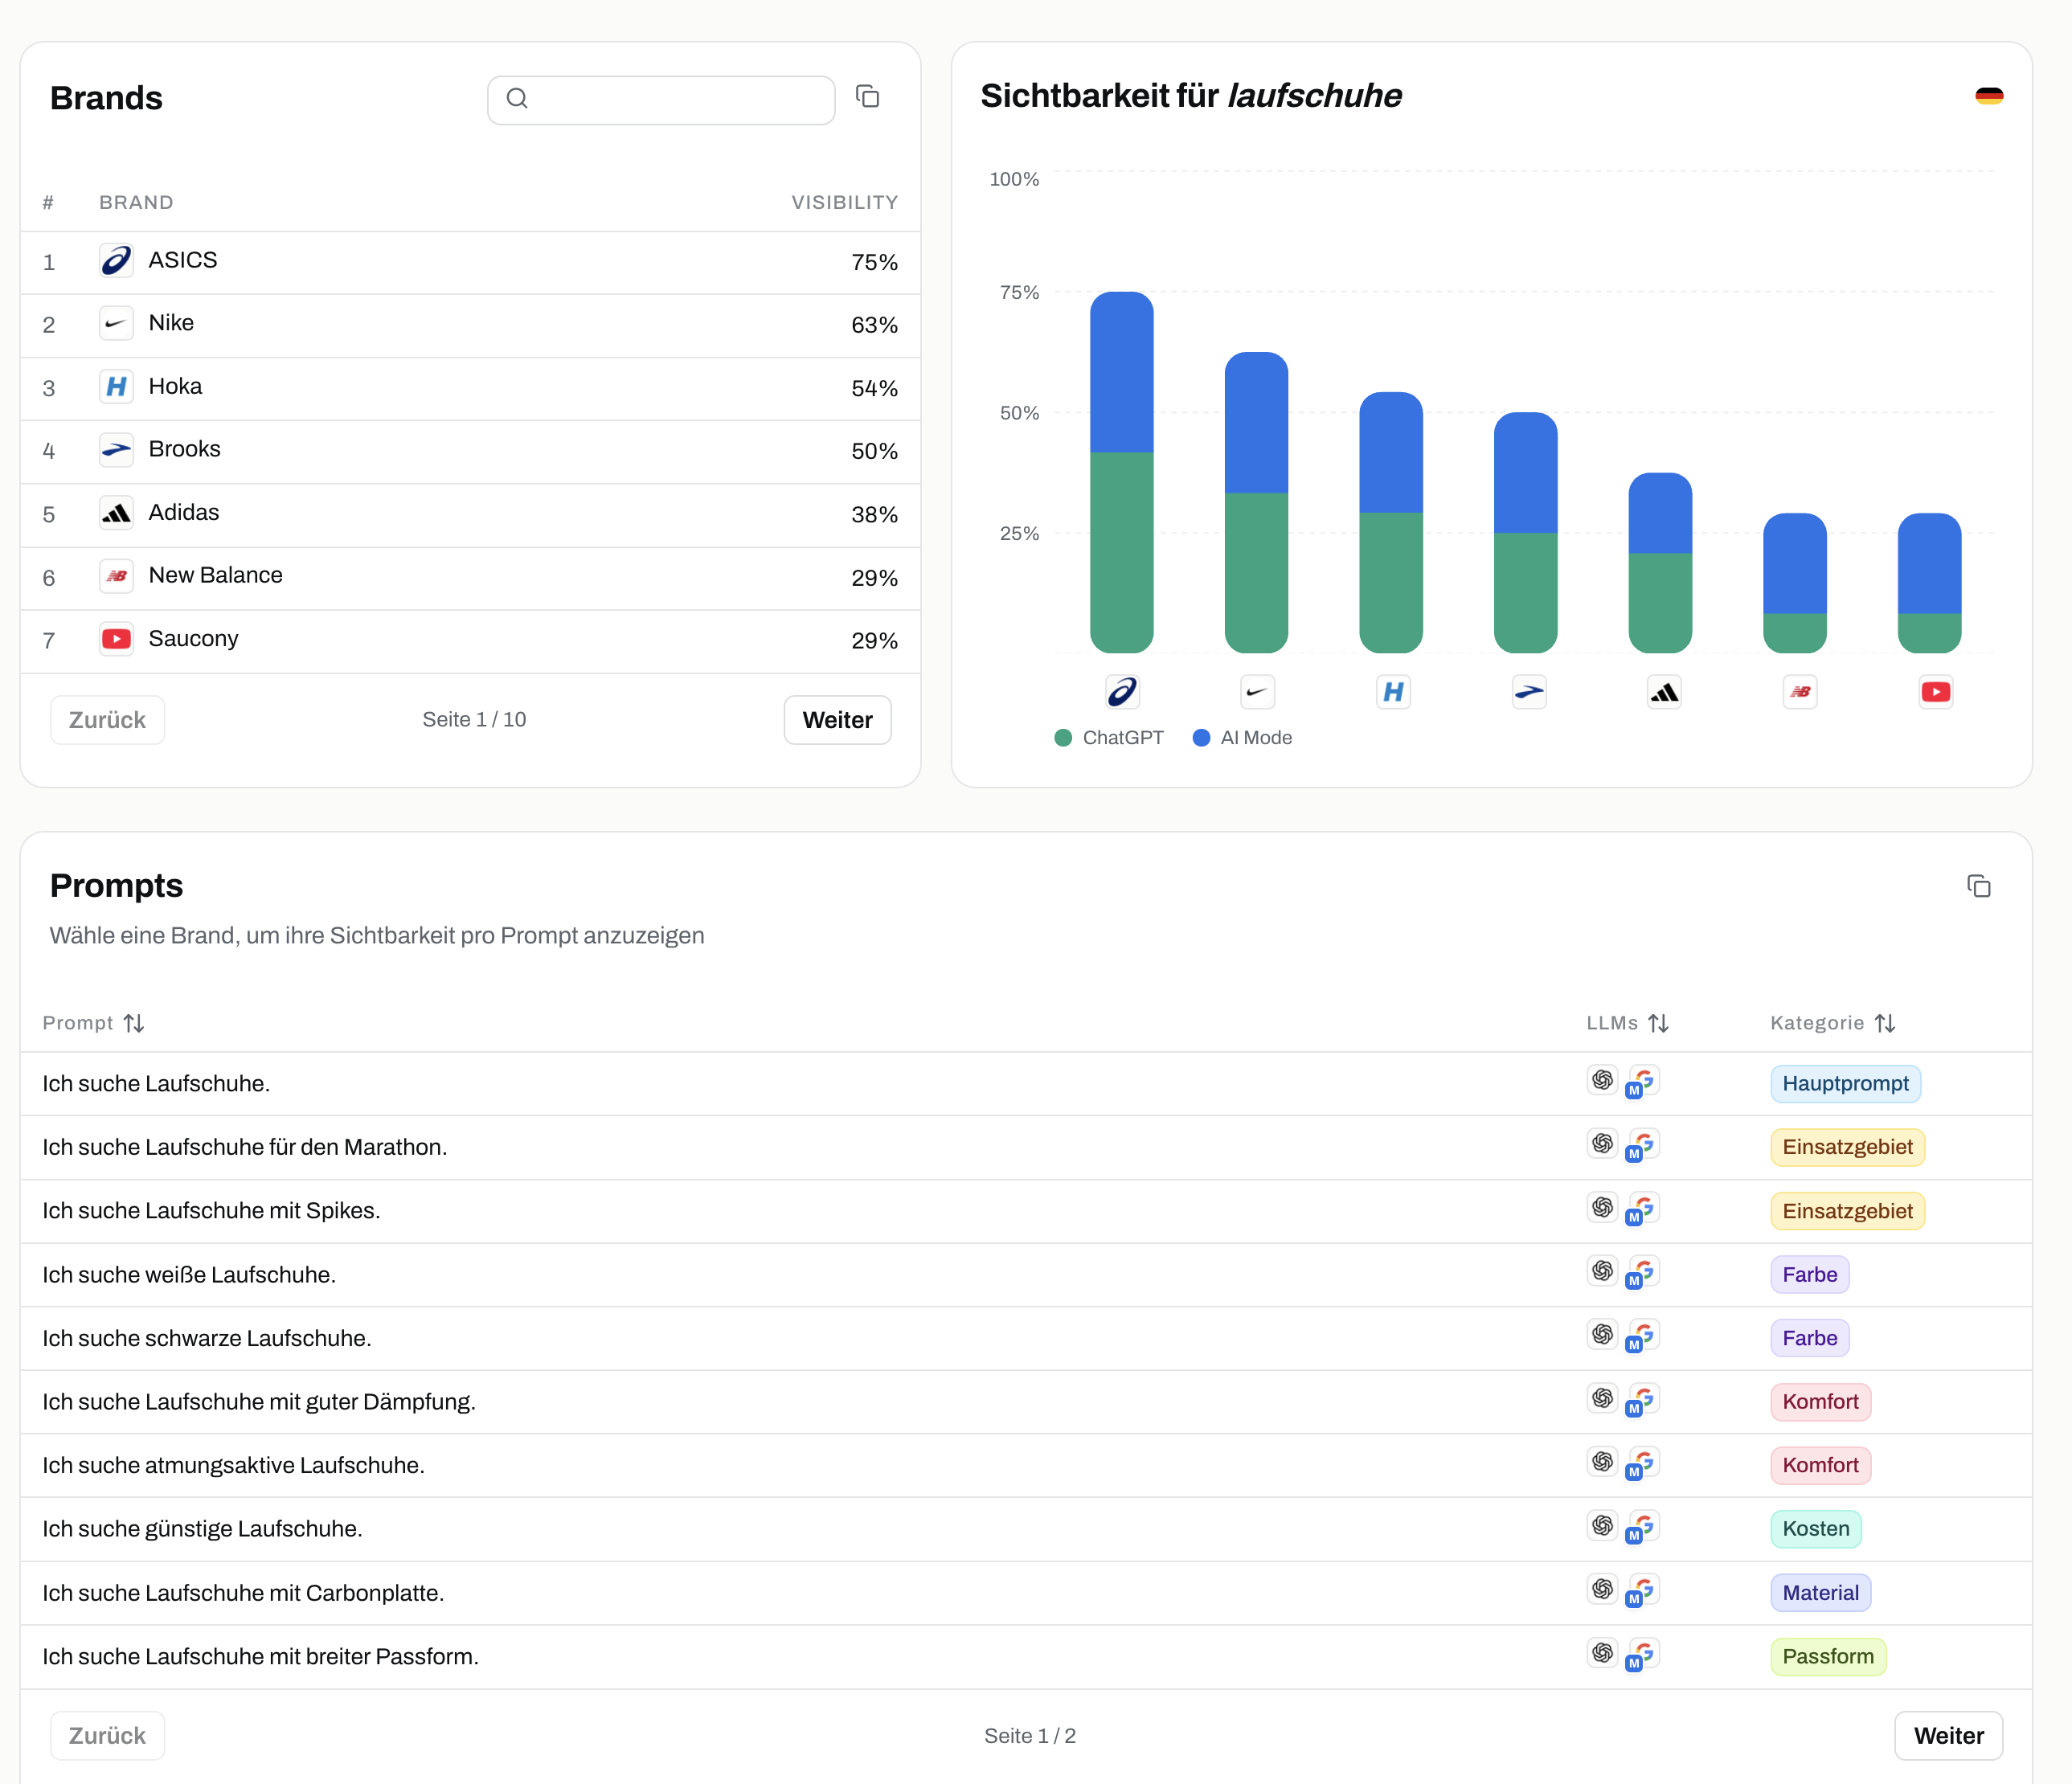
Task: Click the Nike logo below the chart
Action: pos(1257,692)
